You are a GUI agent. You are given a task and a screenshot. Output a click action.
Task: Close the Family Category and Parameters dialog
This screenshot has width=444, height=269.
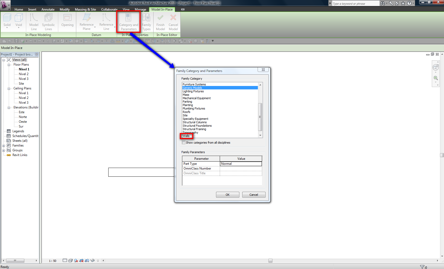pos(263,70)
